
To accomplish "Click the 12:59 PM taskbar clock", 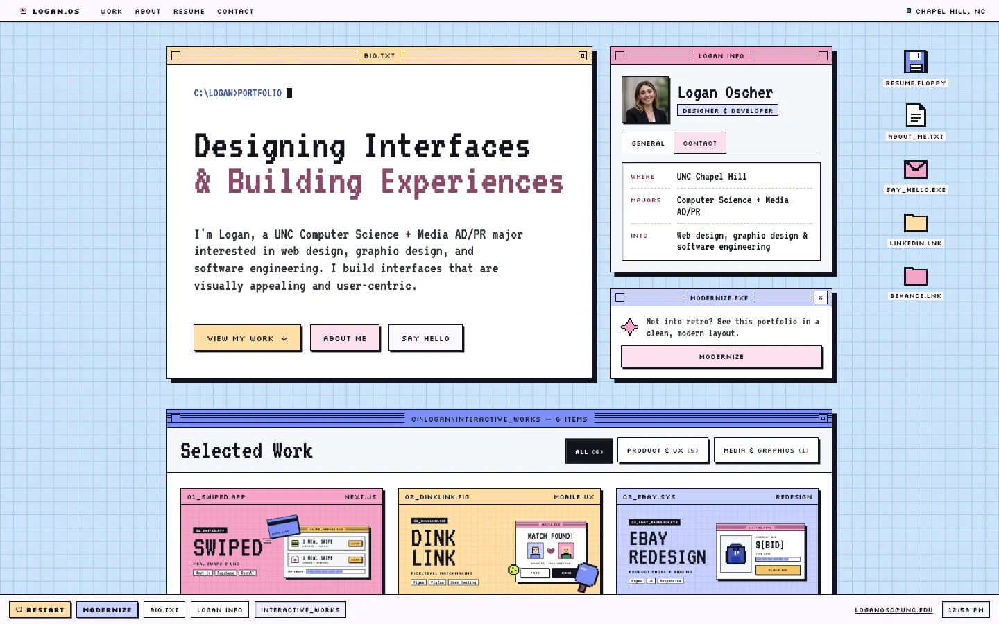I will tap(966, 609).
